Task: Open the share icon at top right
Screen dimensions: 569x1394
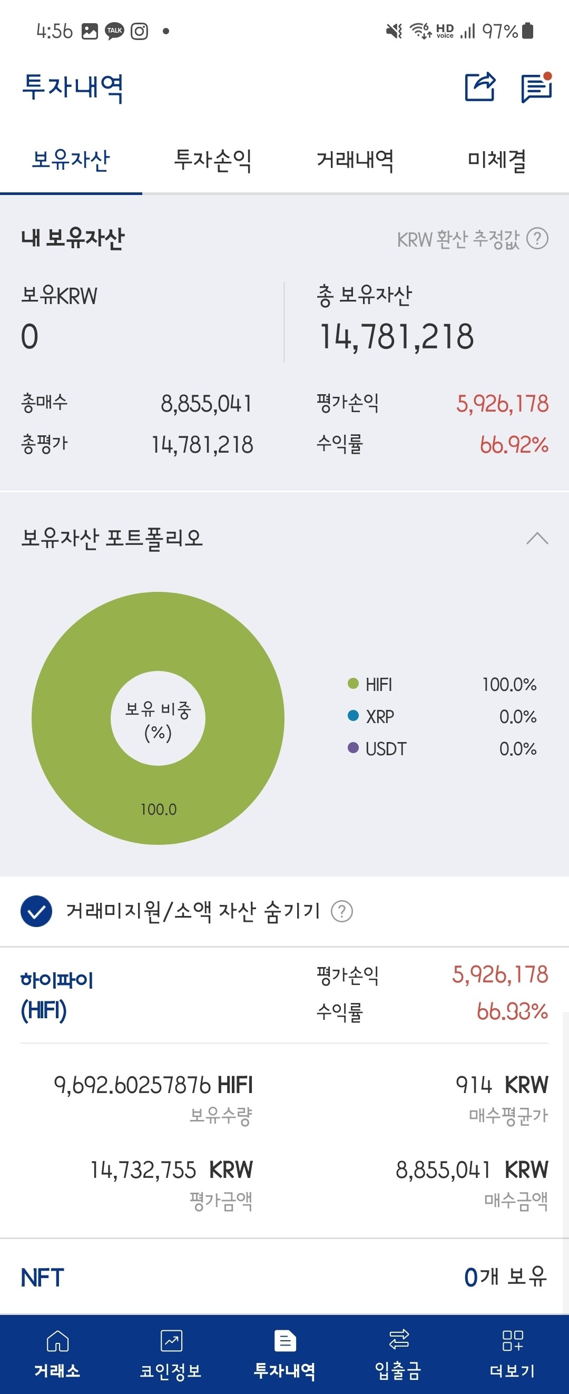Action: 479,88
